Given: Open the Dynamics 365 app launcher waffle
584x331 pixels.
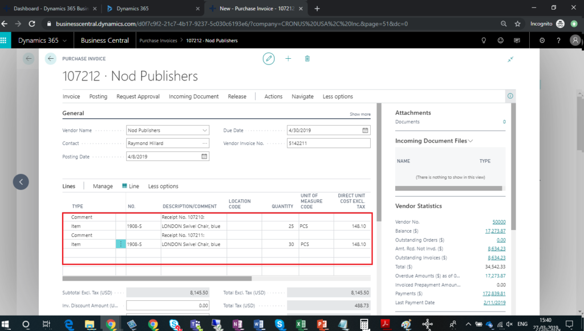Looking at the screenshot, I should tap(4, 41).
